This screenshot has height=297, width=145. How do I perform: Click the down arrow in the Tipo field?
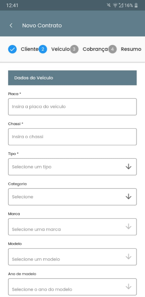coord(129,167)
